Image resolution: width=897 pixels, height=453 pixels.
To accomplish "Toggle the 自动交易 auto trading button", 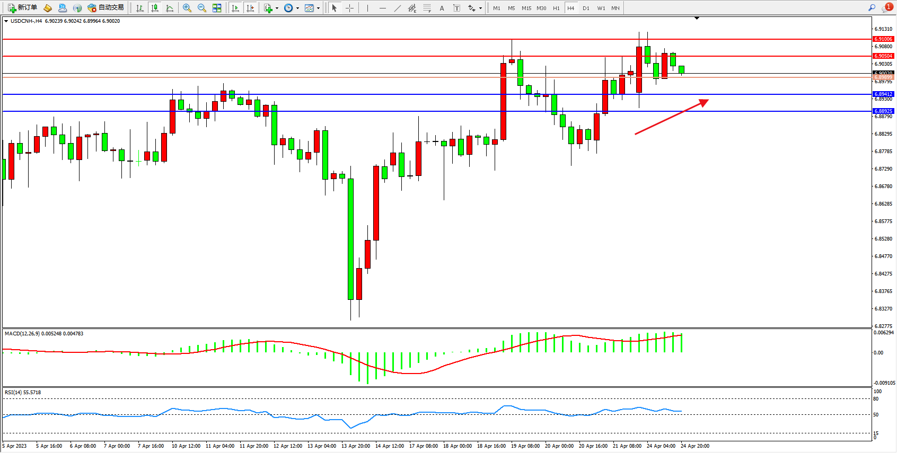I will coord(106,8).
